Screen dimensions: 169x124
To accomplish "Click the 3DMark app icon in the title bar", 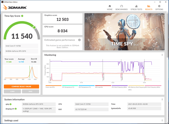I will pos(2,2).
